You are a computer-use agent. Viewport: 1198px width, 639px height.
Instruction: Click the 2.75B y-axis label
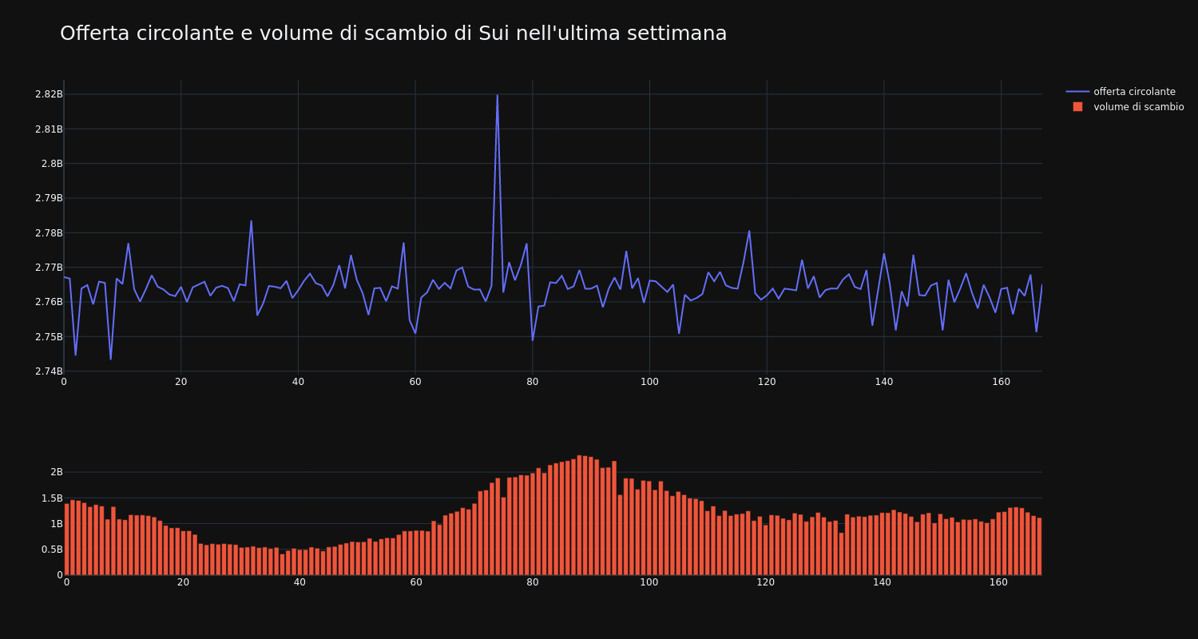[49, 337]
